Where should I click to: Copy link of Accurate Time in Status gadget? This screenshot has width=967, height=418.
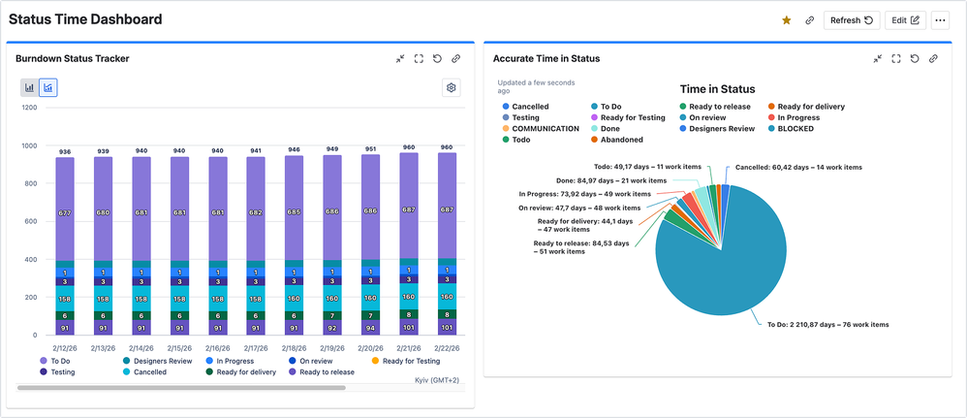point(933,59)
